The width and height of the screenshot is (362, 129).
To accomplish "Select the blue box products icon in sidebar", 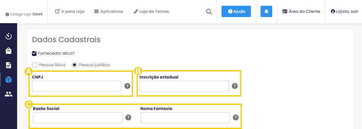I will point(8,79).
